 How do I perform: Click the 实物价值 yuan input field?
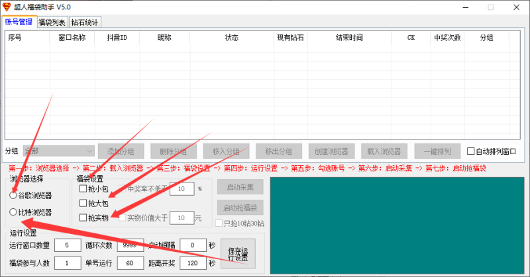[182, 218]
